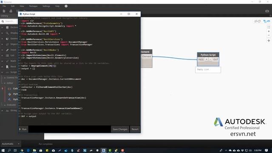
Task: Expand the List library category
Action: pos(2,56)
